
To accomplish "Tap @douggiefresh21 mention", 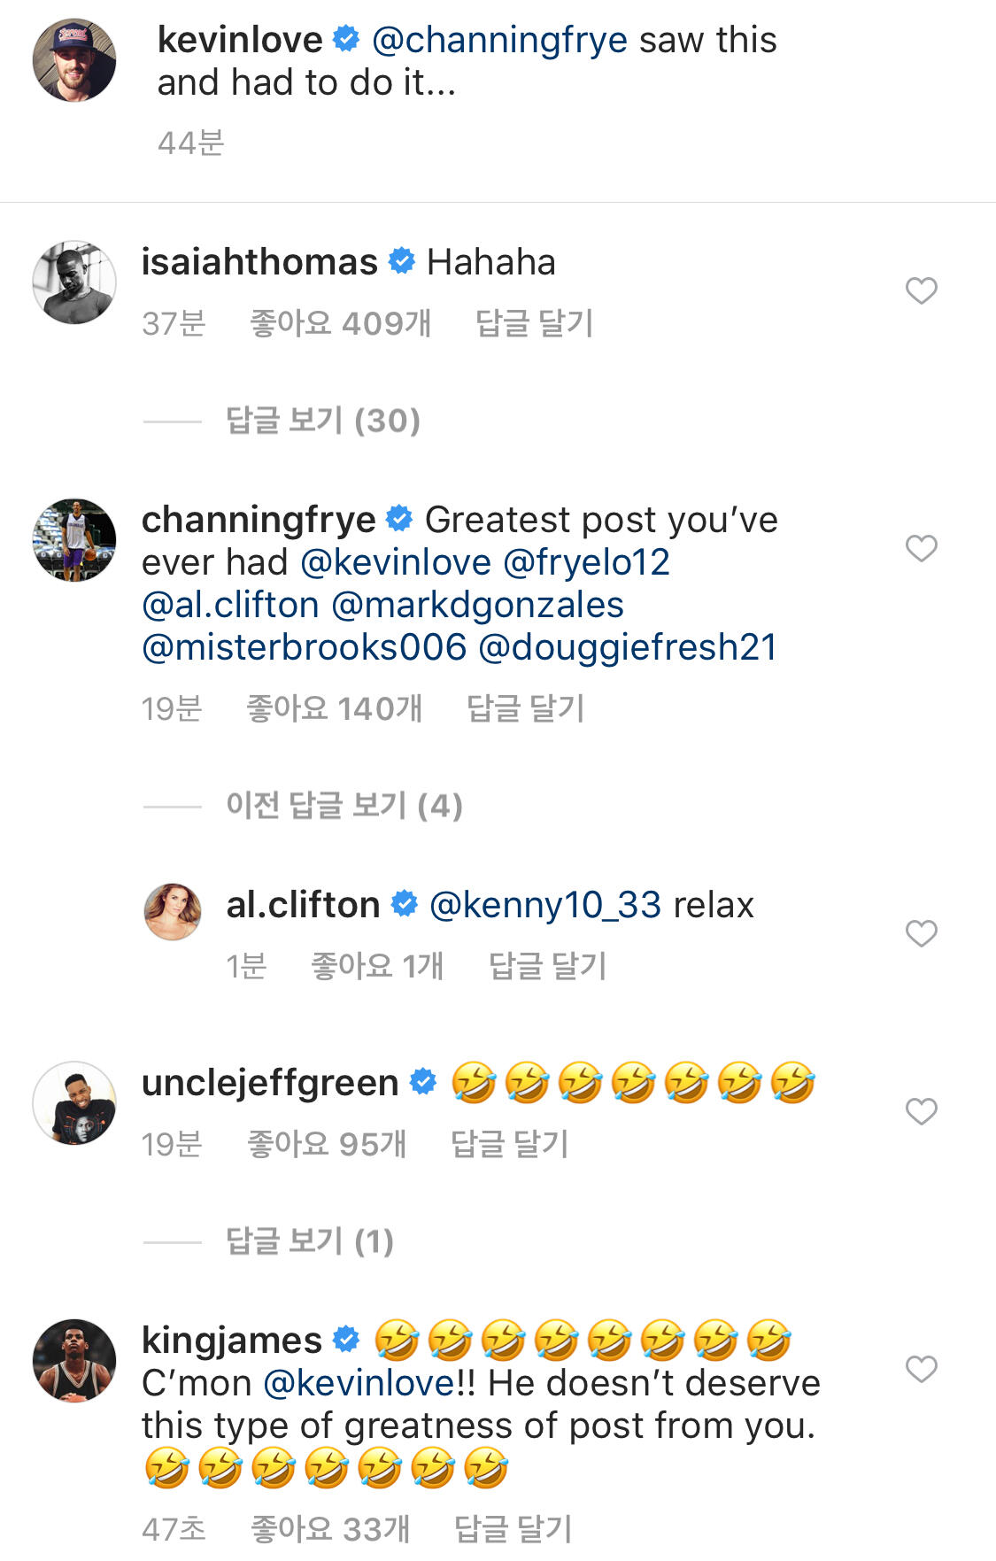I will 628,647.
